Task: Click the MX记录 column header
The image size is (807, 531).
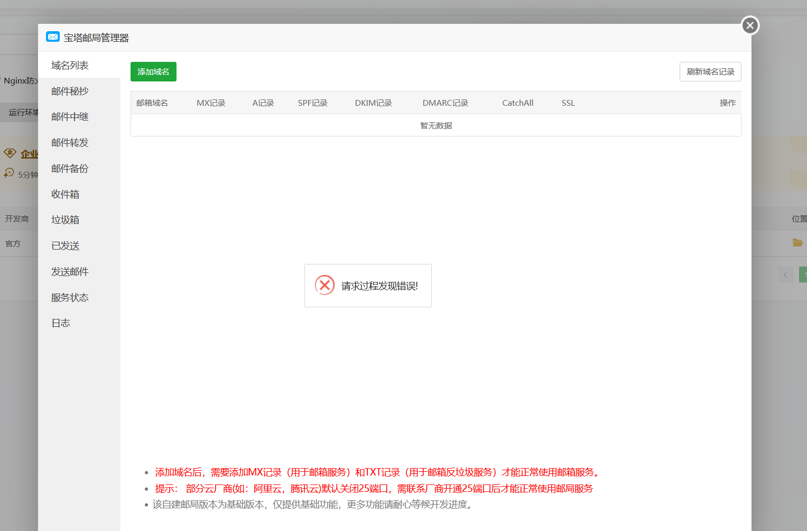Action: (x=211, y=103)
